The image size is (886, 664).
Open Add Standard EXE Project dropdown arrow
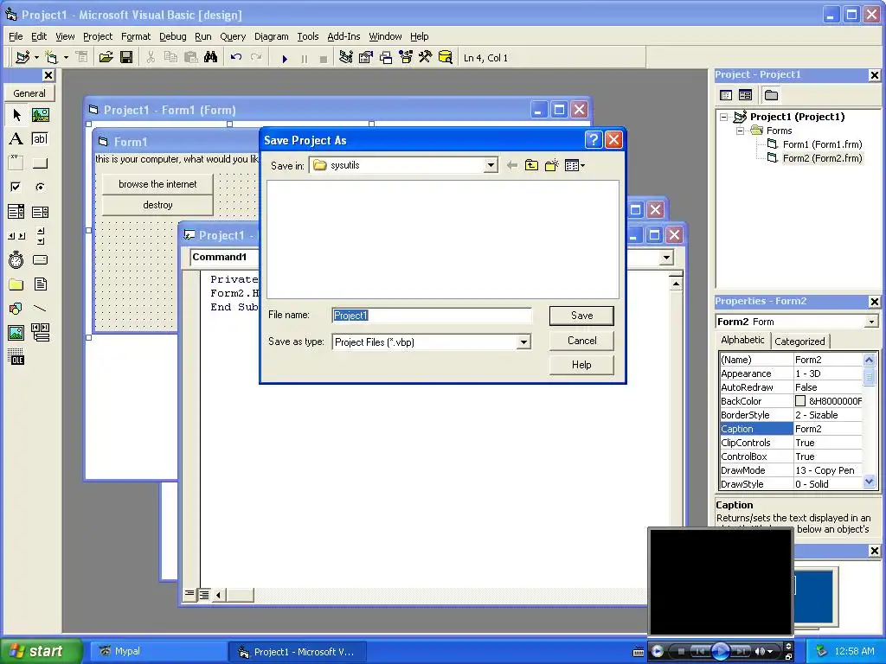pyautogui.click(x=36, y=58)
